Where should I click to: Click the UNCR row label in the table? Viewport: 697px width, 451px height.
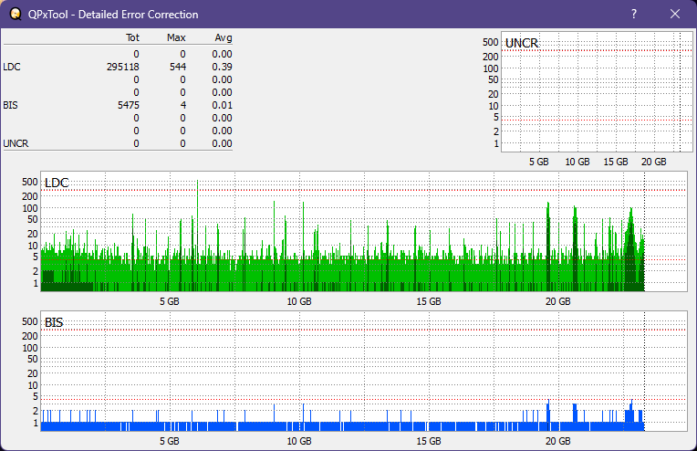point(16,143)
